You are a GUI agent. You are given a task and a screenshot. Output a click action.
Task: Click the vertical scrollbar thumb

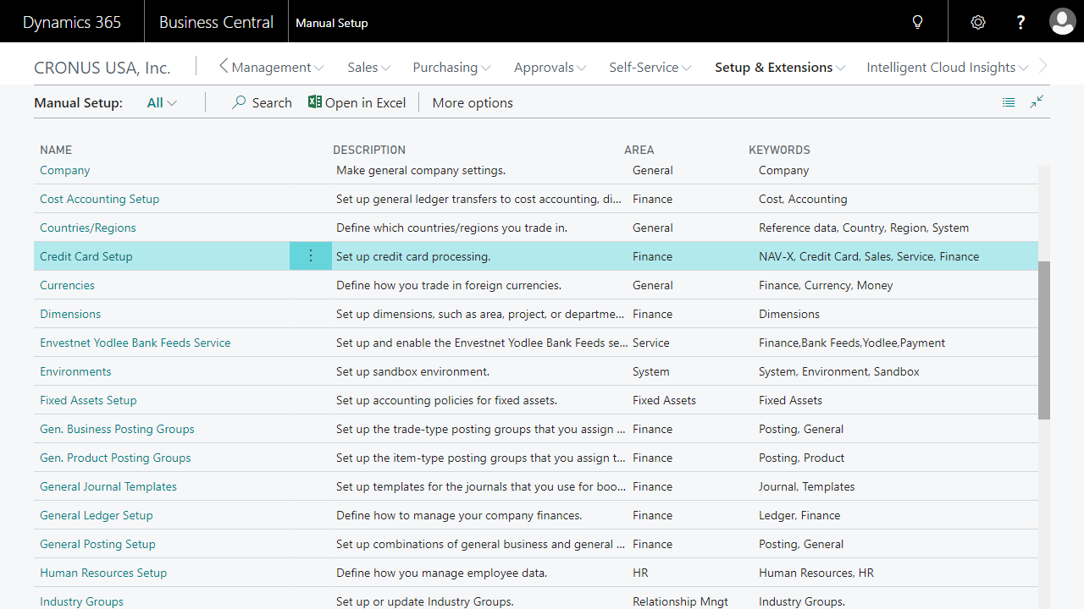click(1044, 340)
